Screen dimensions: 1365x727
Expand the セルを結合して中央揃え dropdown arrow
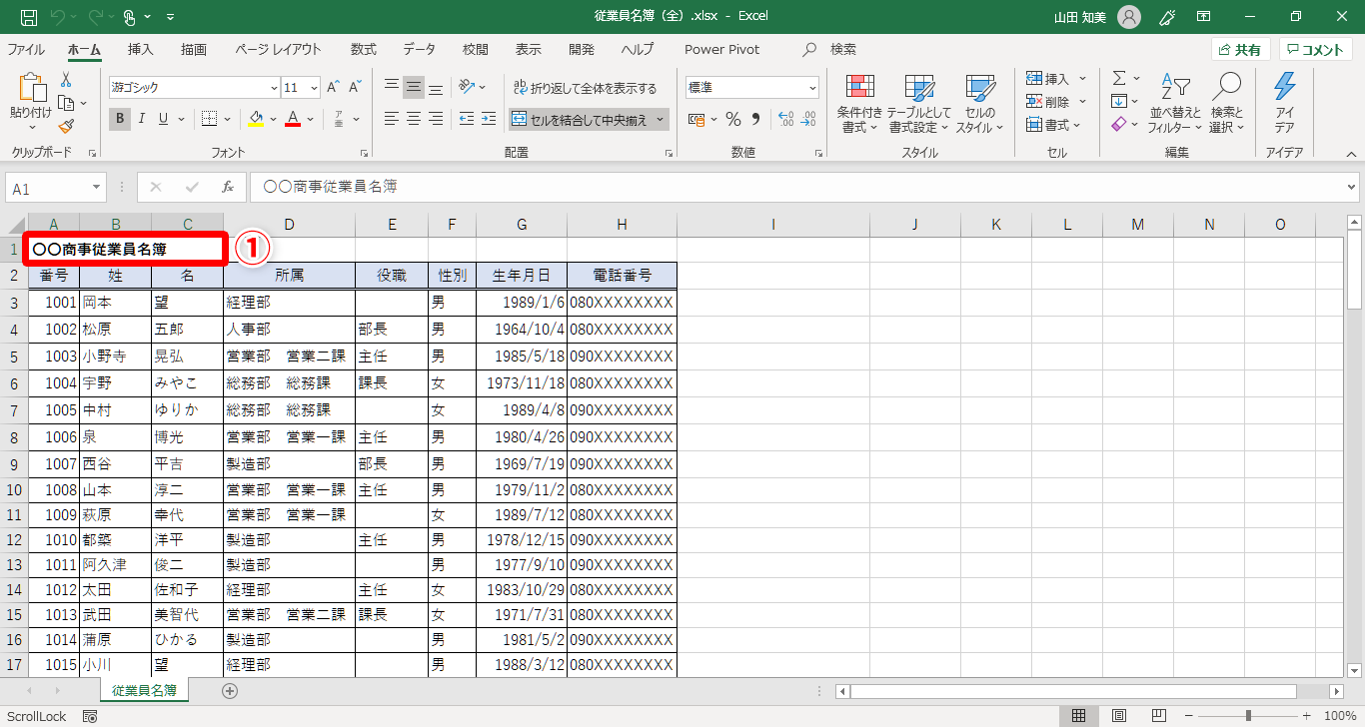tap(661, 120)
